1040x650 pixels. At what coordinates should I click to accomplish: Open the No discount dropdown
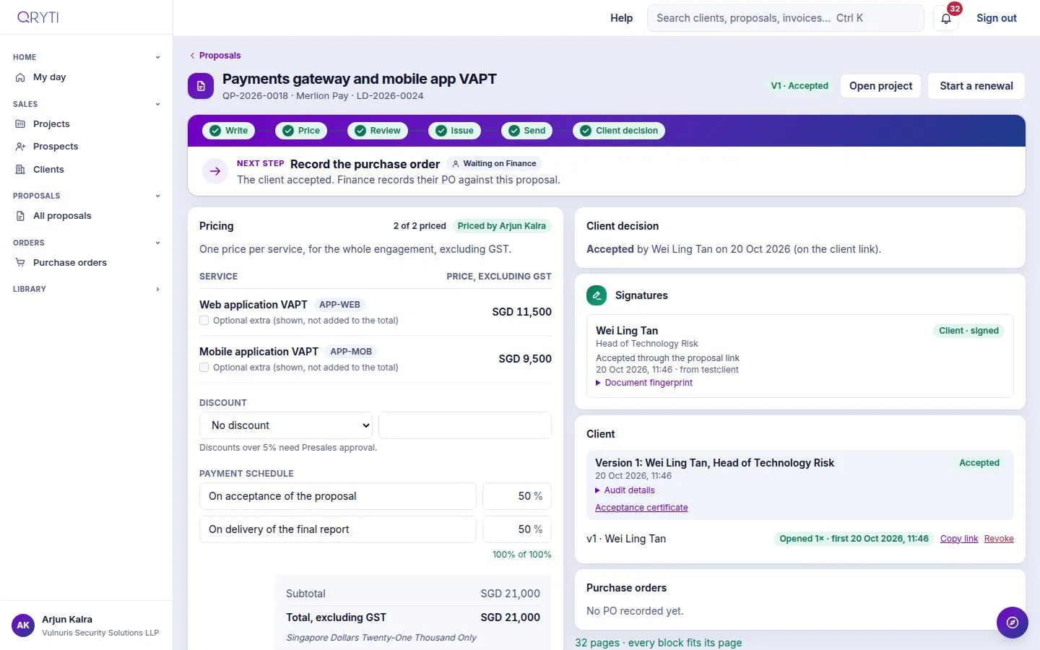tap(286, 425)
